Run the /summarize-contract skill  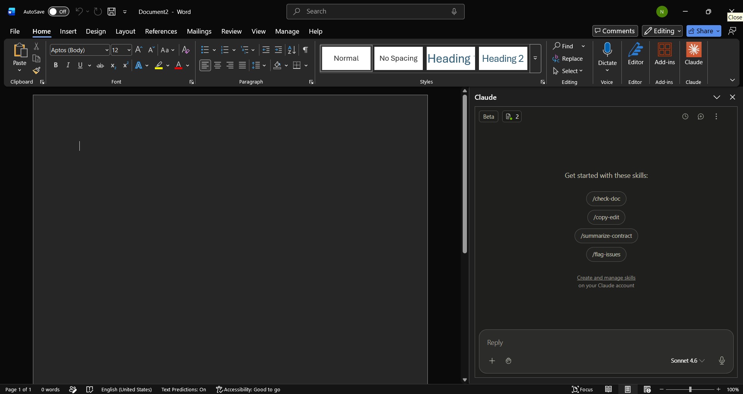pos(606,236)
